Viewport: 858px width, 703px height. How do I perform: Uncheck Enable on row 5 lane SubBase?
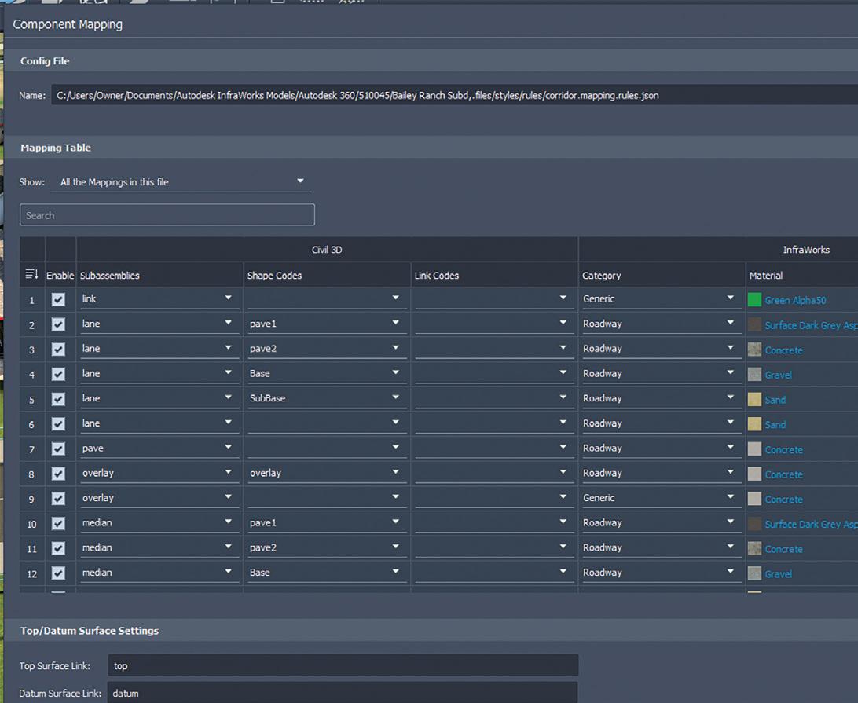[58, 399]
